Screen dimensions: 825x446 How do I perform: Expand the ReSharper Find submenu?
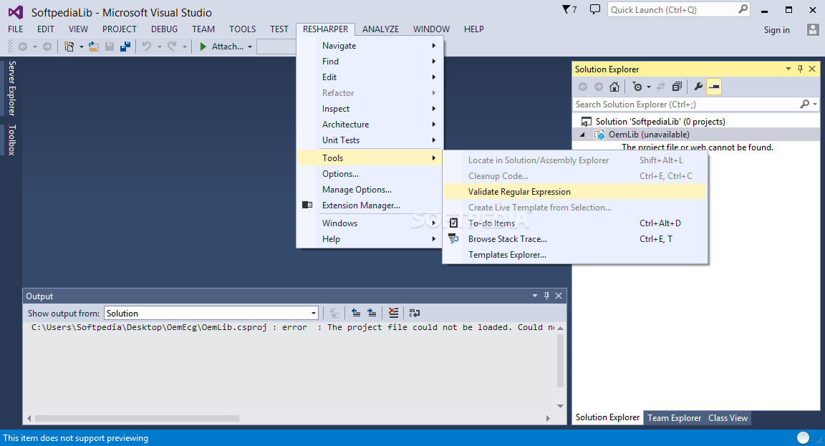click(370, 62)
